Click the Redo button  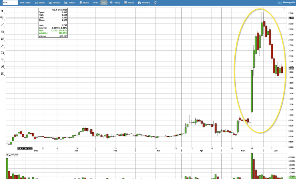104,3
